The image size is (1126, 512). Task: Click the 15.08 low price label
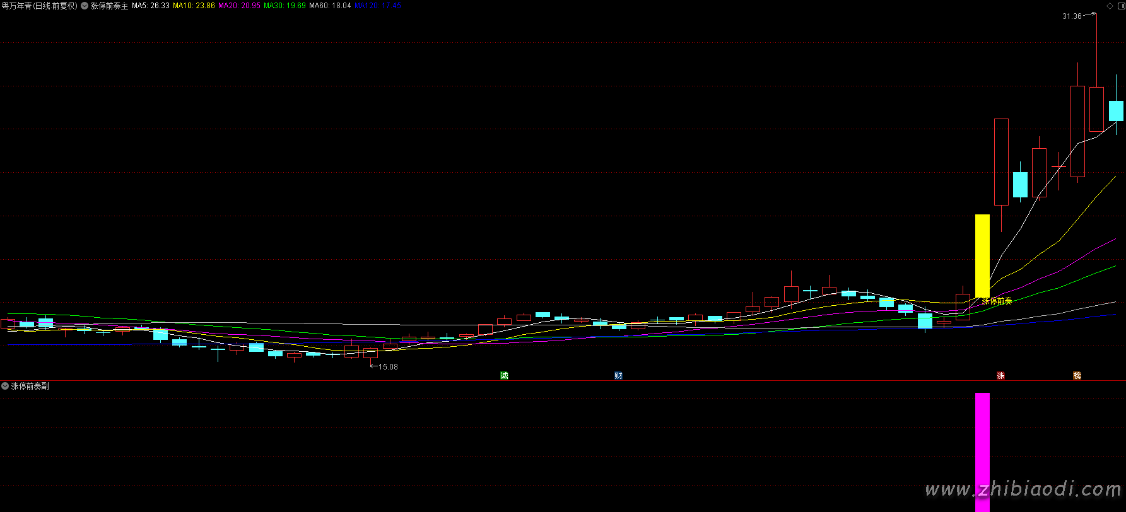pos(388,367)
